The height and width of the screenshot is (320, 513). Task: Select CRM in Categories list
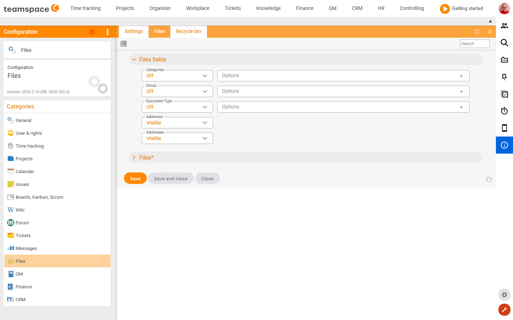[57, 299]
